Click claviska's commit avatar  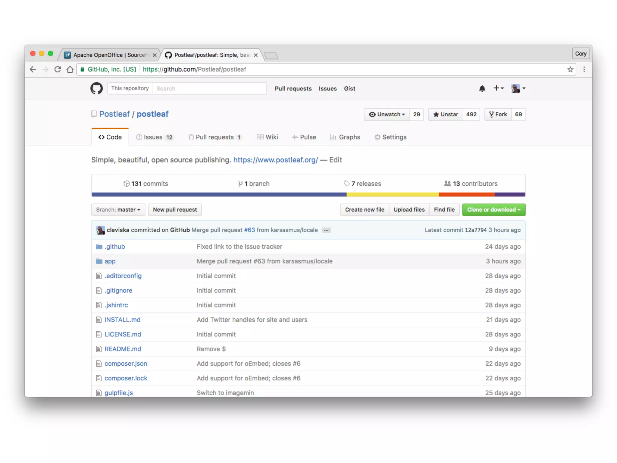tap(100, 230)
